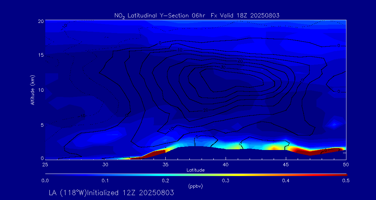
Task: Click the 0.3 colorbar tick label
Action: point(226,181)
